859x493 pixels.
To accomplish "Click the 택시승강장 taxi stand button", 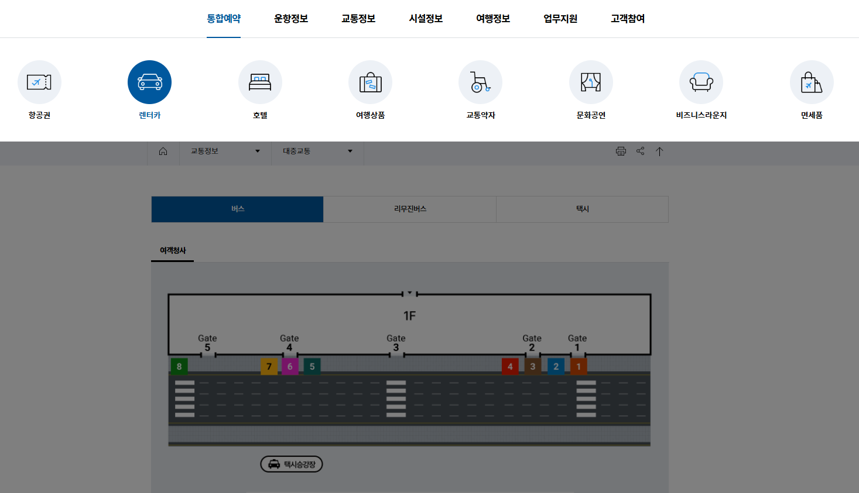I will (291, 463).
